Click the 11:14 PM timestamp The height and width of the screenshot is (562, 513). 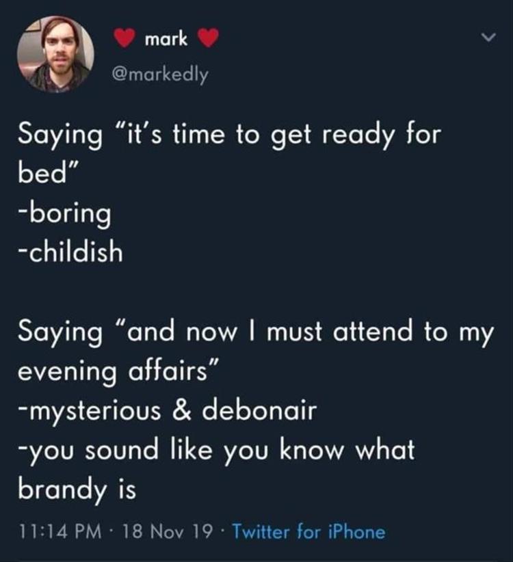pos(56,531)
